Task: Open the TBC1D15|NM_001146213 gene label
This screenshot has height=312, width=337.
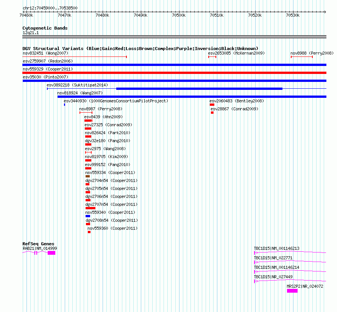Action: 277,248
